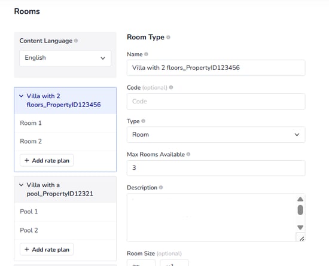This screenshot has width=329, height=266.
Task: Click info icon beside Room Type heading
Action: tap(168, 37)
